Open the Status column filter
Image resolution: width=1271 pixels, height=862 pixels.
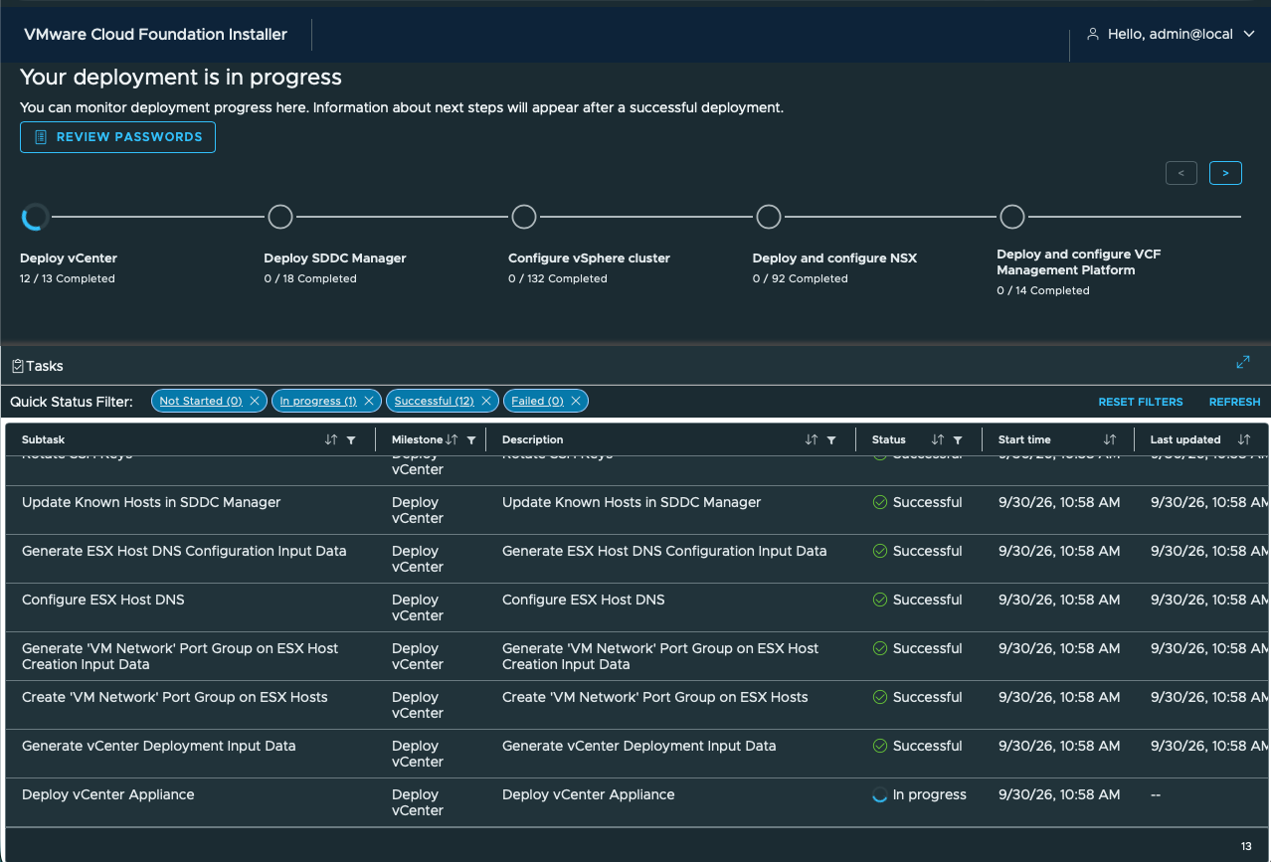point(958,439)
